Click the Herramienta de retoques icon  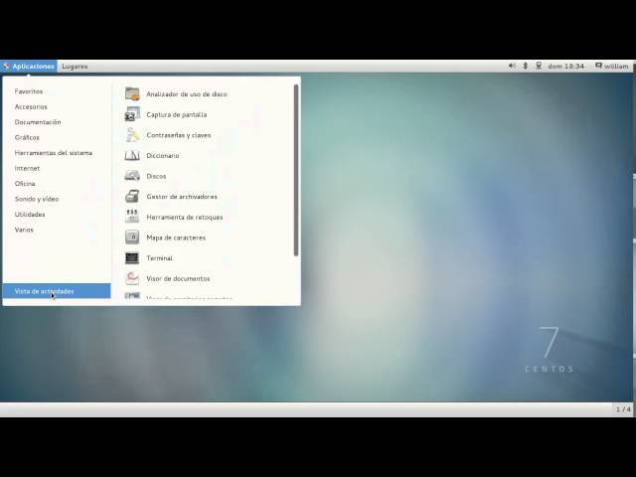coord(132,217)
